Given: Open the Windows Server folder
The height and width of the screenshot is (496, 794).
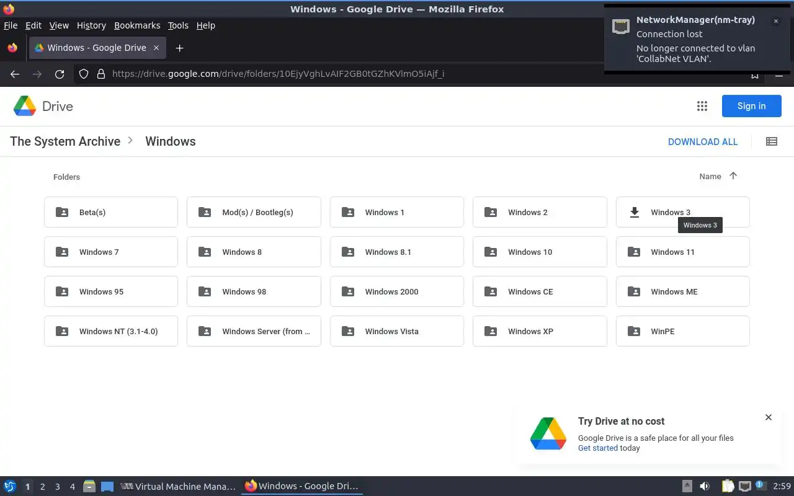Looking at the screenshot, I should [254, 331].
